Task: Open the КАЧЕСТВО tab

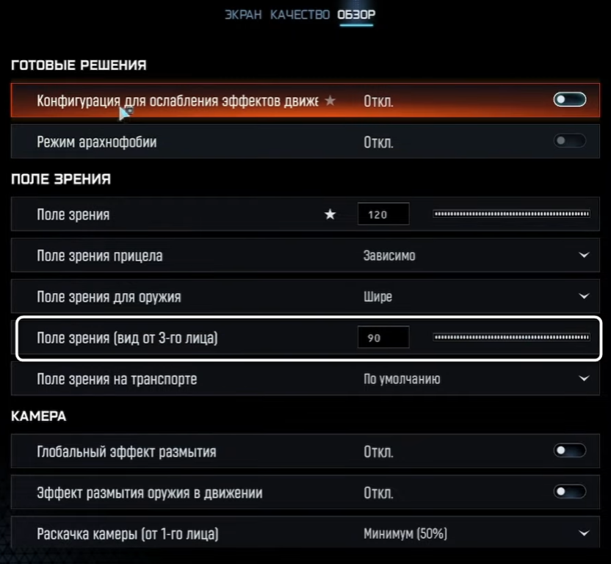Action: coord(300,15)
